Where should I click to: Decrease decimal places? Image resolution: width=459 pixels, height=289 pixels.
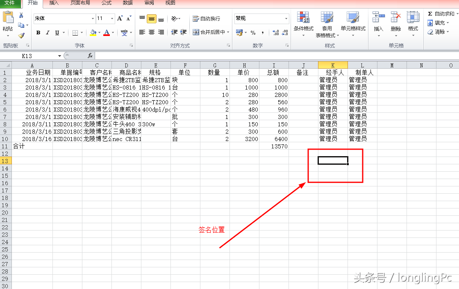(285, 32)
